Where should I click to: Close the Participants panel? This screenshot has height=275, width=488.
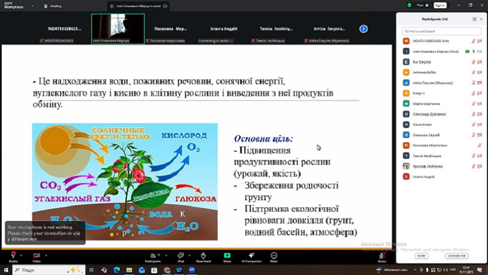pyautogui.click(x=481, y=19)
